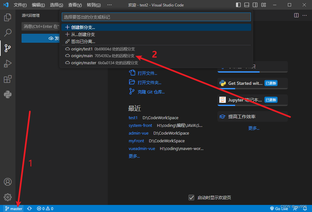Open editor More Actions ellipsis
This screenshot has width=312, height=212.
pos(305,15)
